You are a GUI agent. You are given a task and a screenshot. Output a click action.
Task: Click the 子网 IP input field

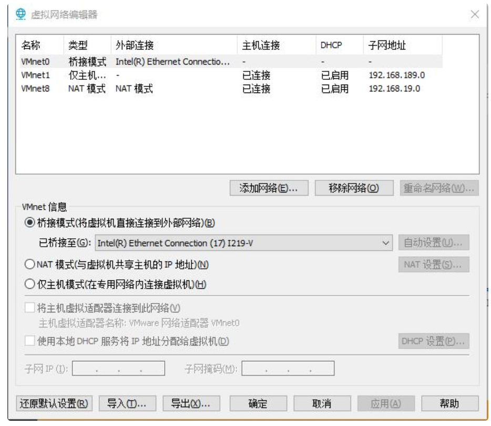(118, 368)
